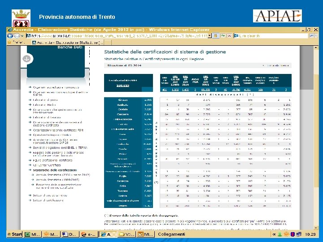Click the blue shield icon in system tray

(292, 234)
